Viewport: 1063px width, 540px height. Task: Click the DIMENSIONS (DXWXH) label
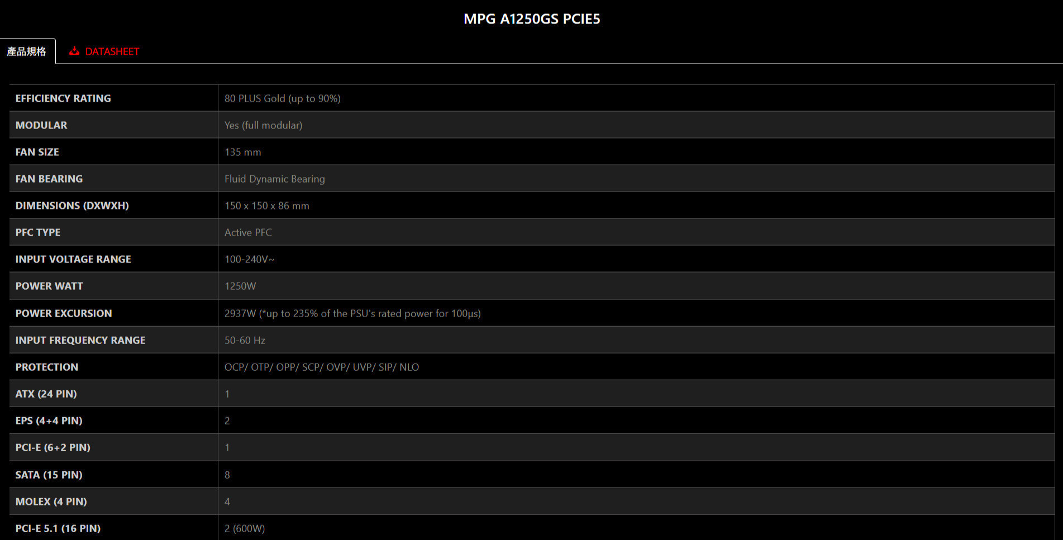tap(72, 206)
